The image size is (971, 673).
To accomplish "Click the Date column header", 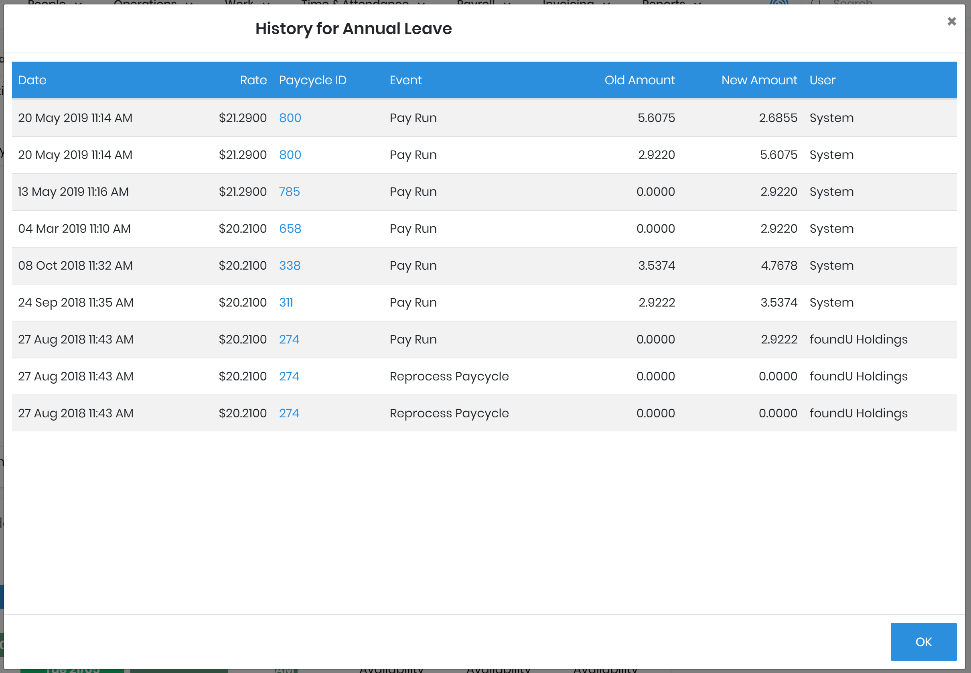I will pos(32,80).
